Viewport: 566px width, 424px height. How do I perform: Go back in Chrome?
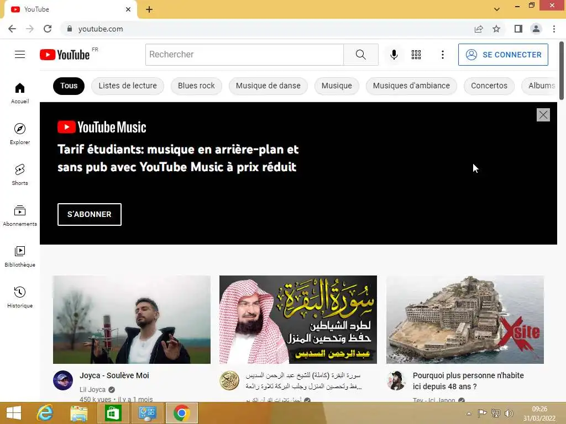coord(12,29)
